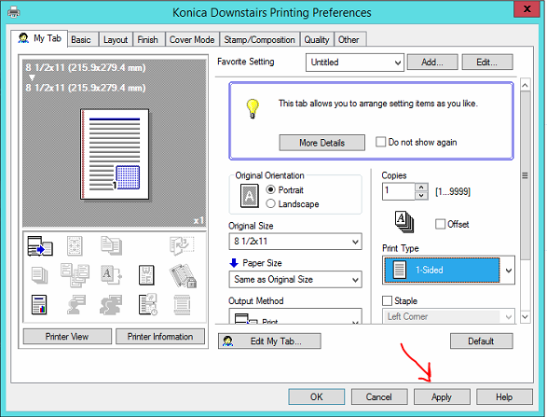Check the Staple option
Screen dimensions: 547x417
[387, 300]
